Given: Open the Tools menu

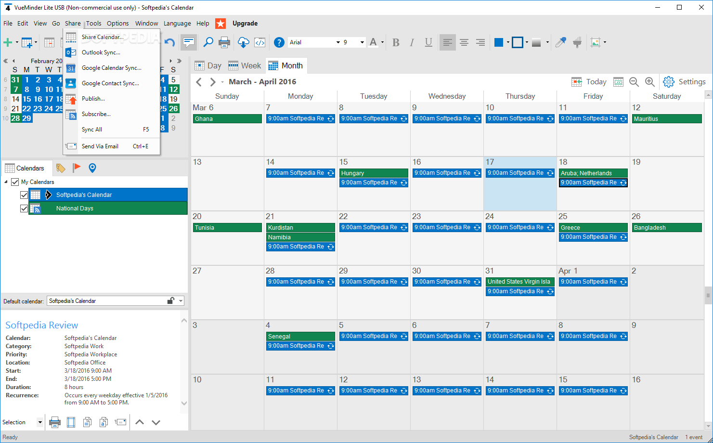Looking at the screenshot, I should [x=94, y=23].
